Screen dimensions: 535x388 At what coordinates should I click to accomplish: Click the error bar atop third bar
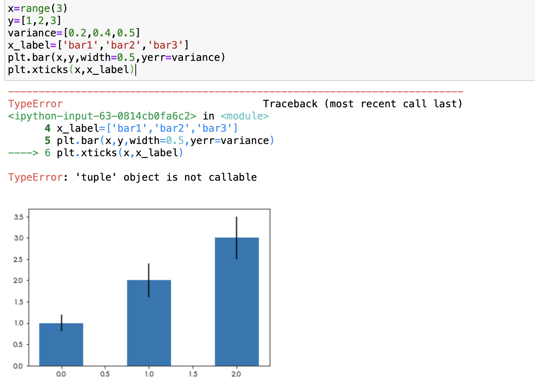pyautogui.click(x=237, y=226)
